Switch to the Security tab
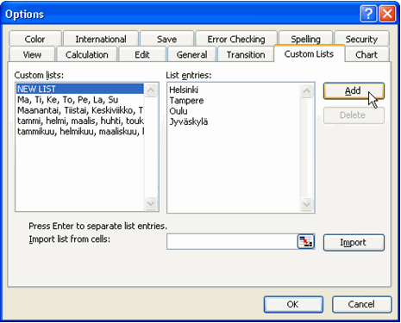The image size is (401, 323). pyautogui.click(x=361, y=39)
